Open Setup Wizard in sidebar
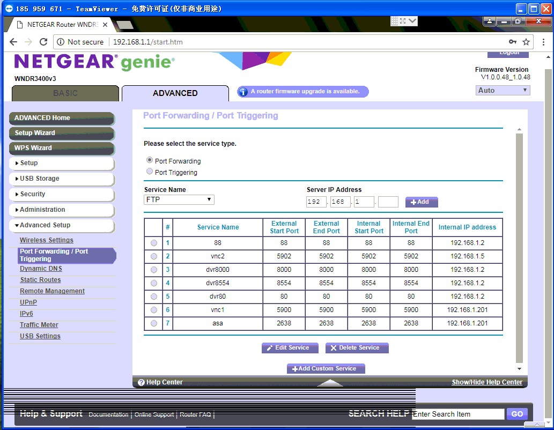This screenshot has height=430, width=554. [62, 133]
